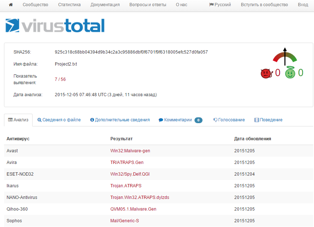This screenshot has width=314, height=227.
Task: Click the VirusTotal logo
Action: (55, 26)
